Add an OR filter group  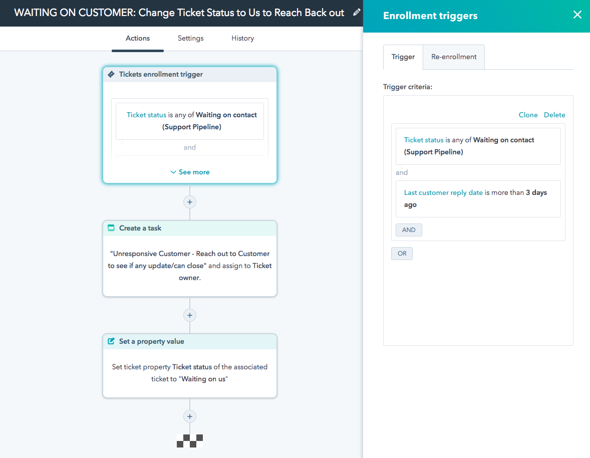pyautogui.click(x=402, y=254)
